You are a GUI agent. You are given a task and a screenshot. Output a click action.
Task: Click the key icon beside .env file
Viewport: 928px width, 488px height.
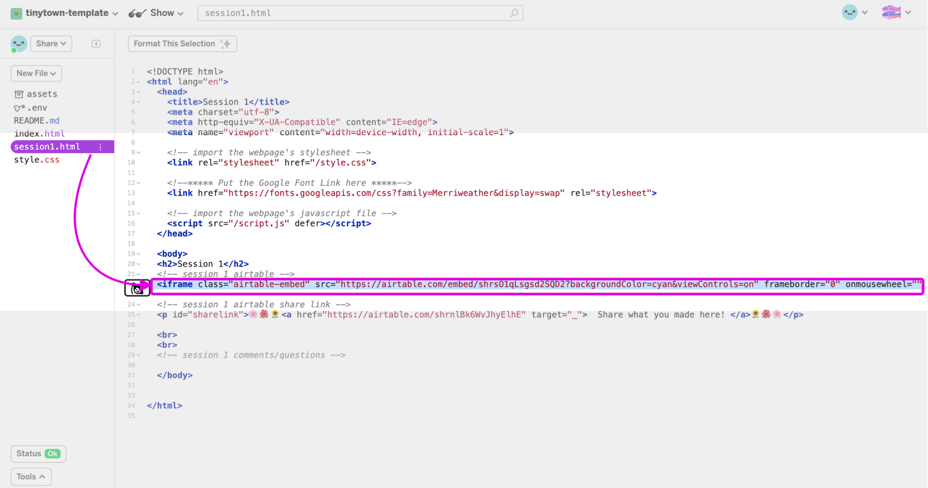(19, 107)
